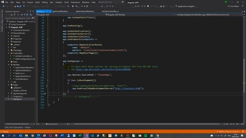
Task: Click the Open File folder icon in the toolbar
Action: [15, 6]
